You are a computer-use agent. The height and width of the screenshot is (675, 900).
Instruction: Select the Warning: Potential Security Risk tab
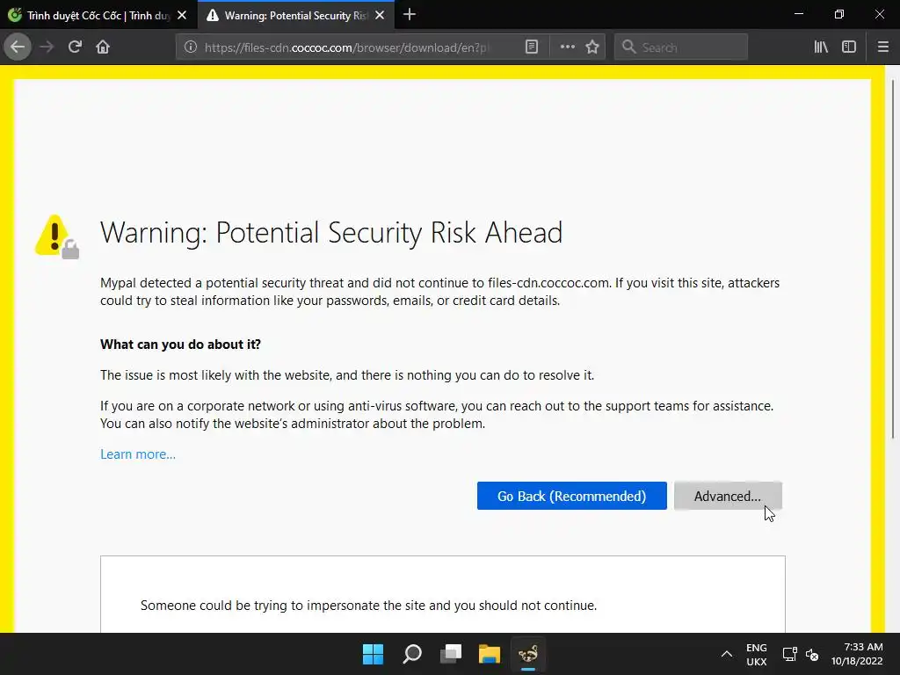[x=295, y=16]
